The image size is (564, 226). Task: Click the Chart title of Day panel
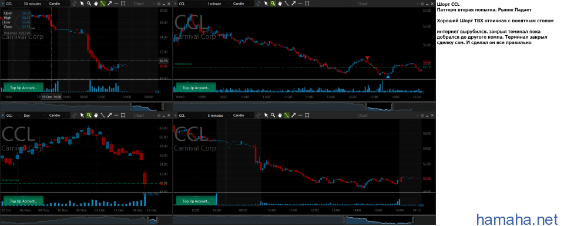tap(139, 115)
